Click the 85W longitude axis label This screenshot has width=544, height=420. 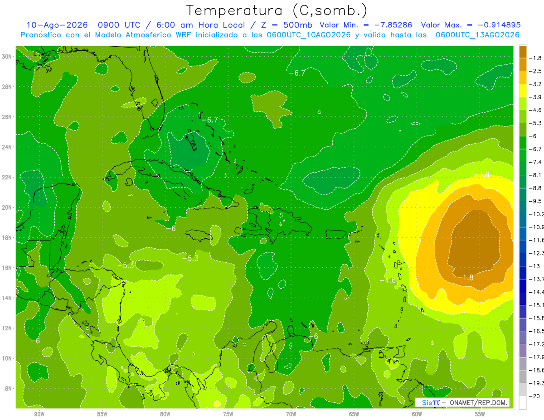pyautogui.click(x=102, y=414)
